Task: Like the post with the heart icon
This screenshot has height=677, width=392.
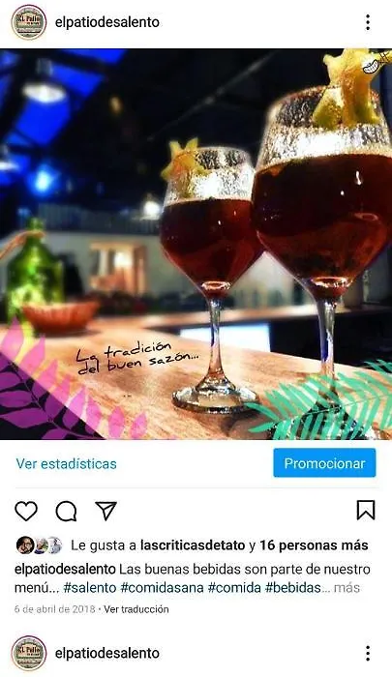Action: (x=26, y=512)
